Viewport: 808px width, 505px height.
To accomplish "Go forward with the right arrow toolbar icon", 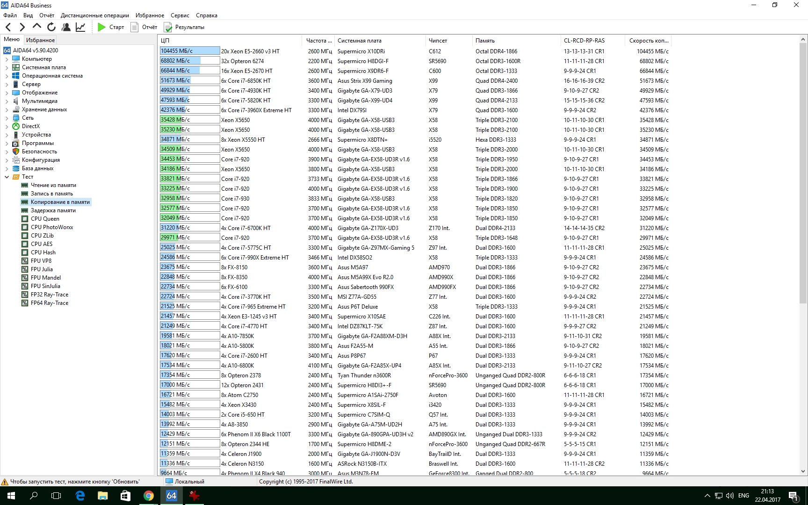I will pyautogui.click(x=22, y=27).
